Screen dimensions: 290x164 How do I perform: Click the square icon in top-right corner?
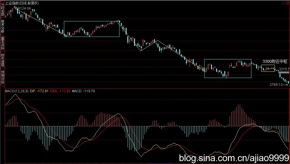click(x=287, y=3)
